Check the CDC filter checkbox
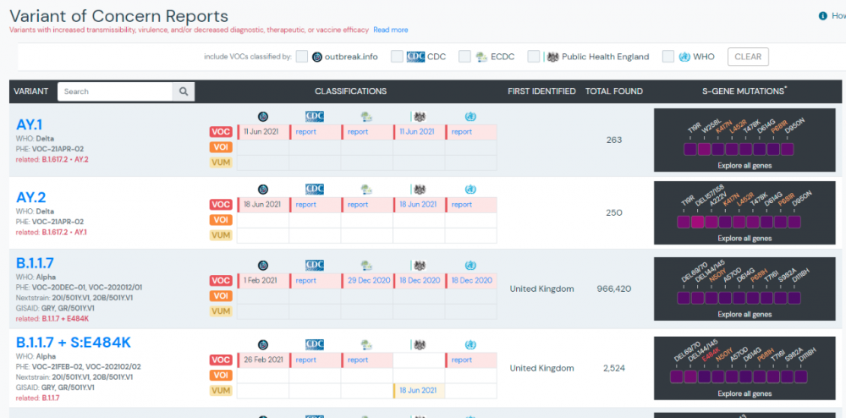This screenshot has height=418, width=846. (x=396, y=57)
